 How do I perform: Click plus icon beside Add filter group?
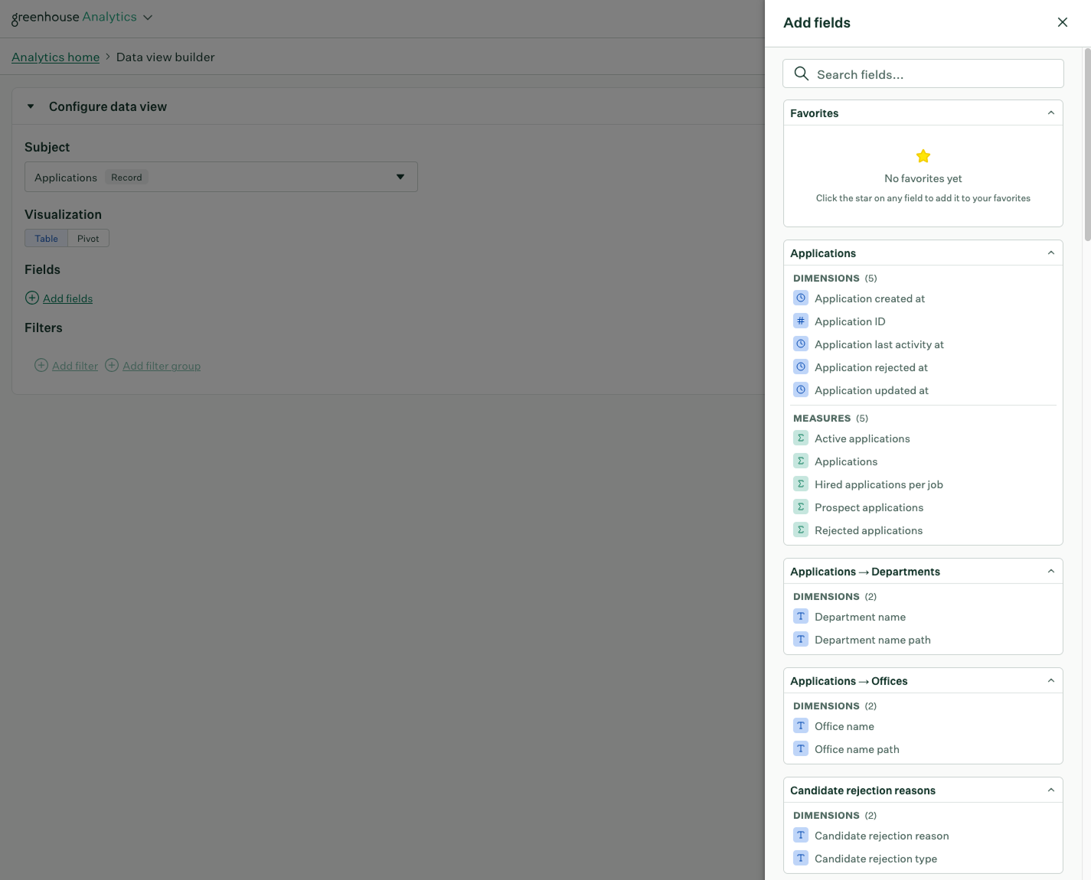(x=112, y=365)
